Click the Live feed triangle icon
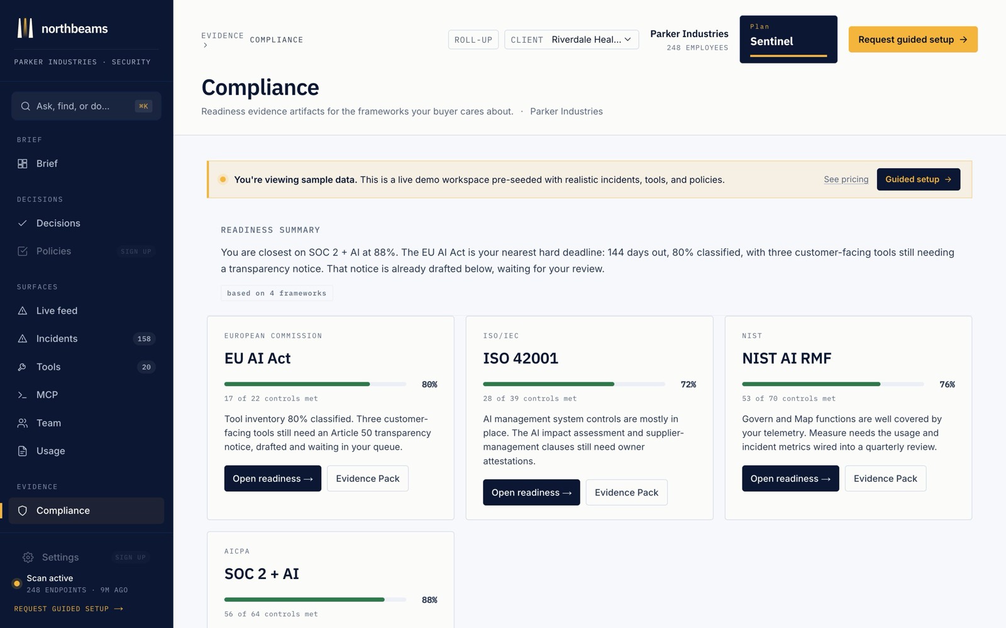1006x628 pixels. coord(23,311)
